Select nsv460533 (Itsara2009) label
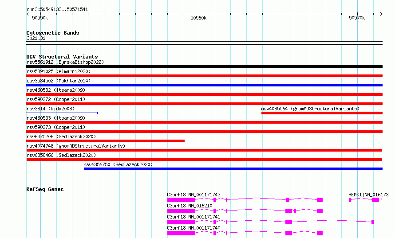The width and height of the screenshot is (395, 238). coord(56,118)
